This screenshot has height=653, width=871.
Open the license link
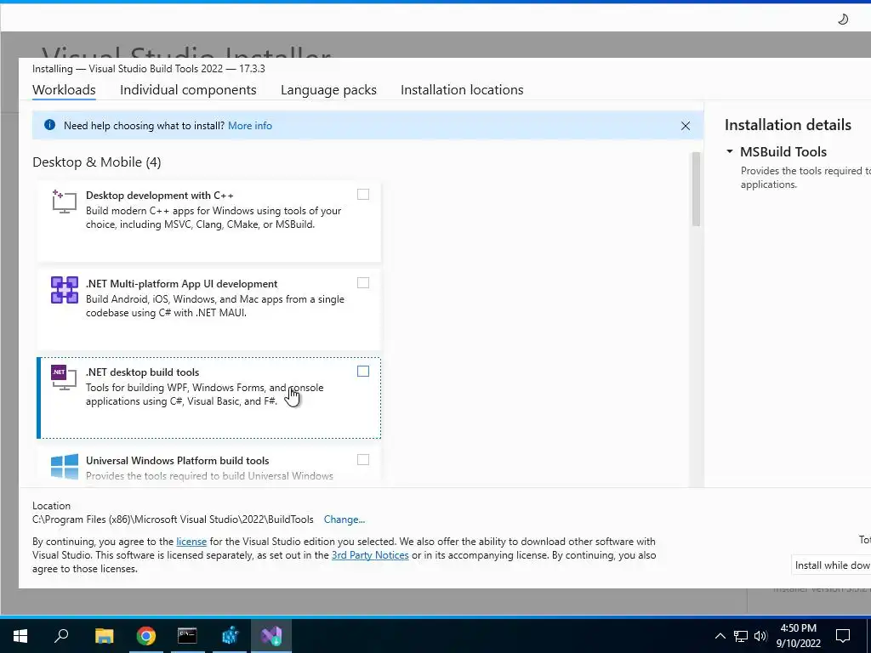click(191, 542)
